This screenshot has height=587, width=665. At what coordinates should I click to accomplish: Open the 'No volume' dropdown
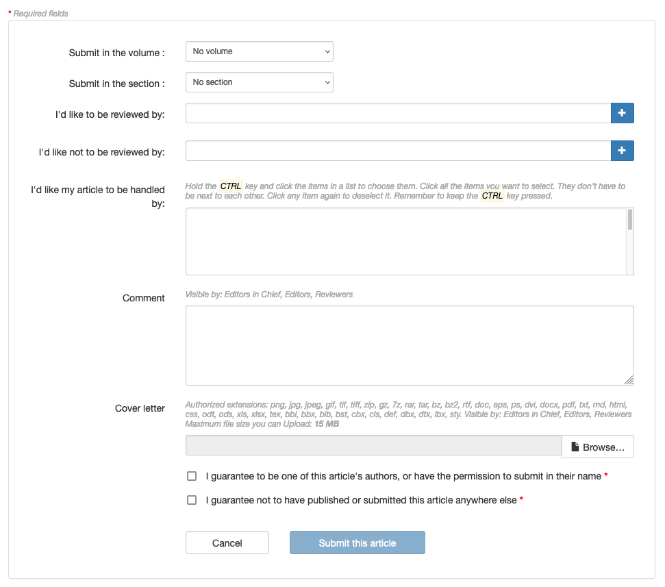[x=259, y=51]
